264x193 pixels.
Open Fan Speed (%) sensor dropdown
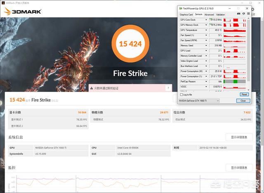coord(206,35)
